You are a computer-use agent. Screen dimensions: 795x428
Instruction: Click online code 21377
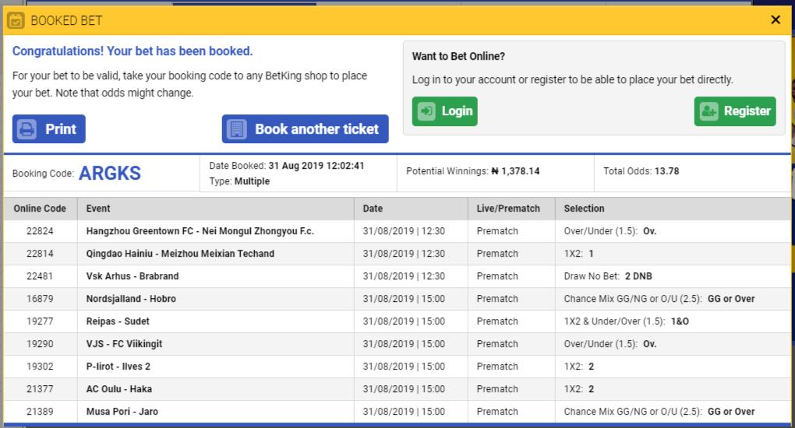pyautogui.click(x=40, y=389)
